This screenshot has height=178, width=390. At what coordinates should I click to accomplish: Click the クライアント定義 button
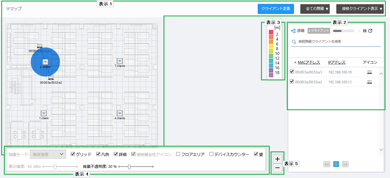(276, 9)
